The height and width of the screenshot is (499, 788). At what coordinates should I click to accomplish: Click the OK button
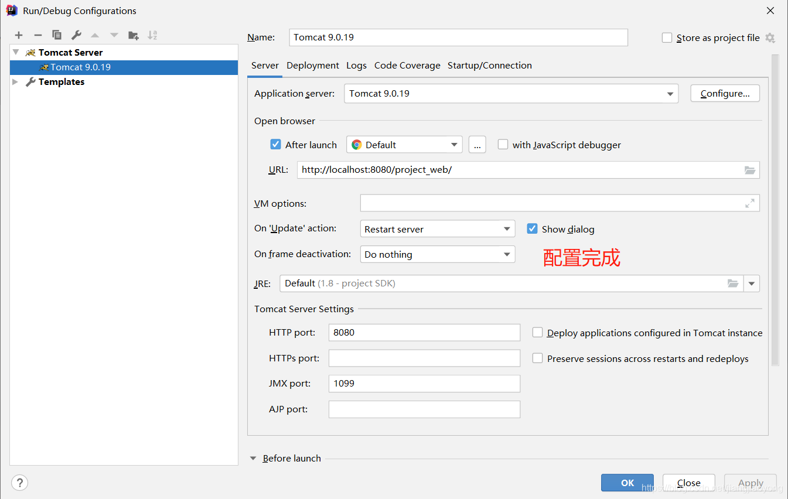click(627, 483)
